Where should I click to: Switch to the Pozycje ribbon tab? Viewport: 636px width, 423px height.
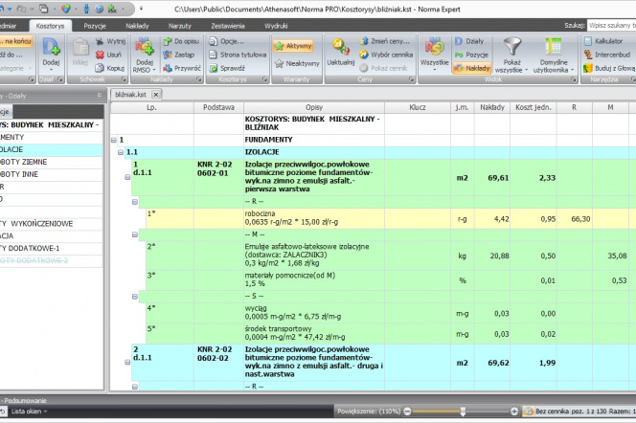(95, 27)
